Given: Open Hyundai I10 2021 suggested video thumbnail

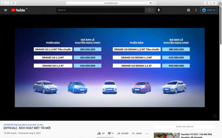Looking at the screenshot, I should coord(167,135).
